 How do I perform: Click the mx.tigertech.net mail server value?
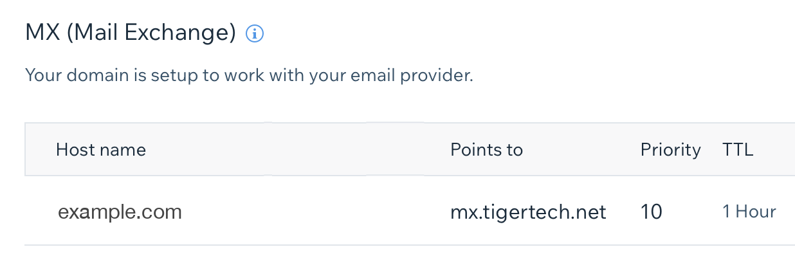(x=528, y=212)
